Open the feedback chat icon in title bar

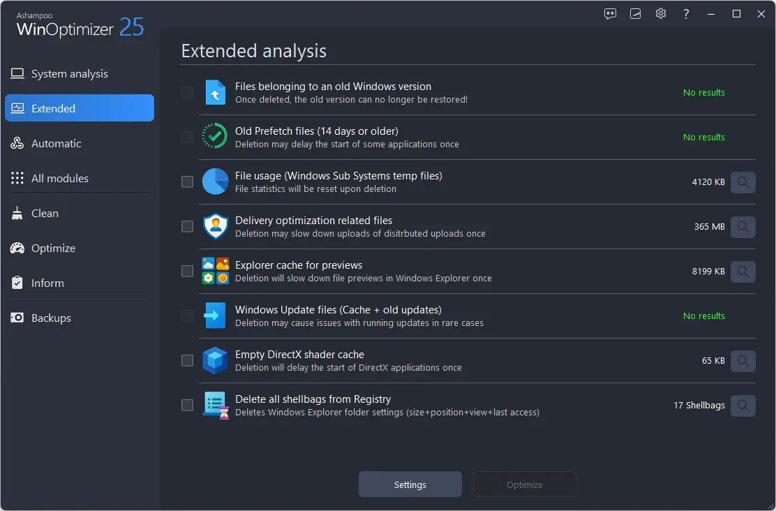[611, 14]
